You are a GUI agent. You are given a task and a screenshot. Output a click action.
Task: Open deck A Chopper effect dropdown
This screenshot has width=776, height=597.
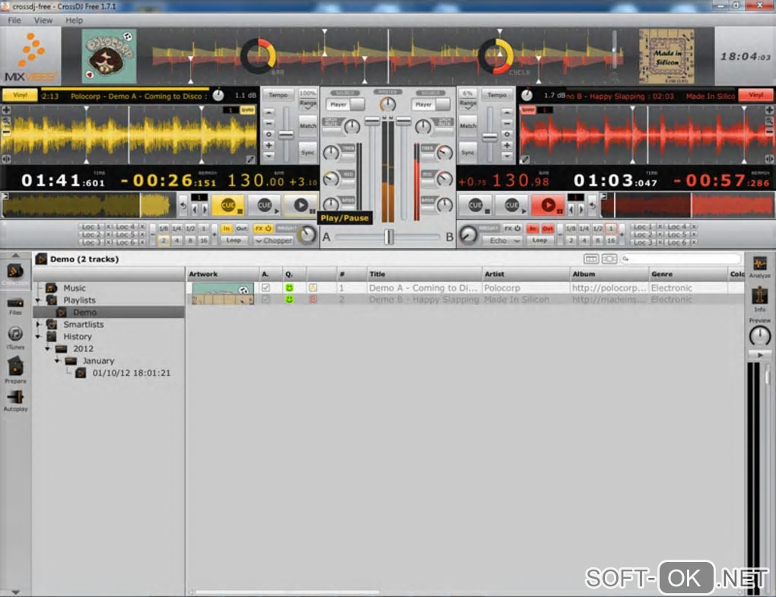tap(274, 241)
